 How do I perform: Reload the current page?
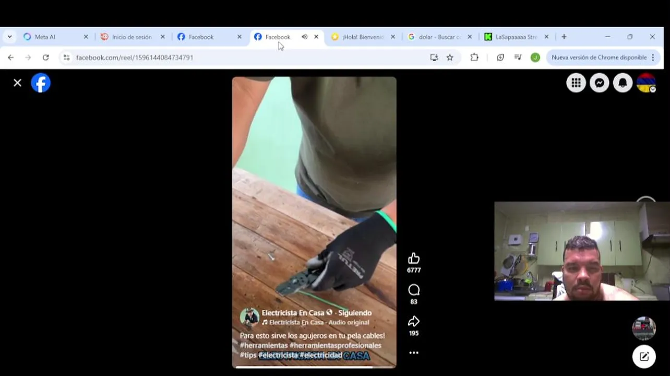click(x=45, y=57)
